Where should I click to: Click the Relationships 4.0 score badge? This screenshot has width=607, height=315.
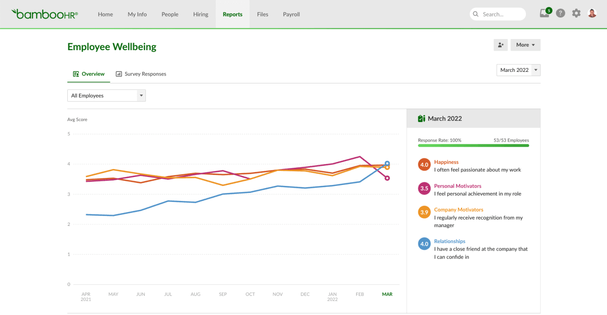424,244
